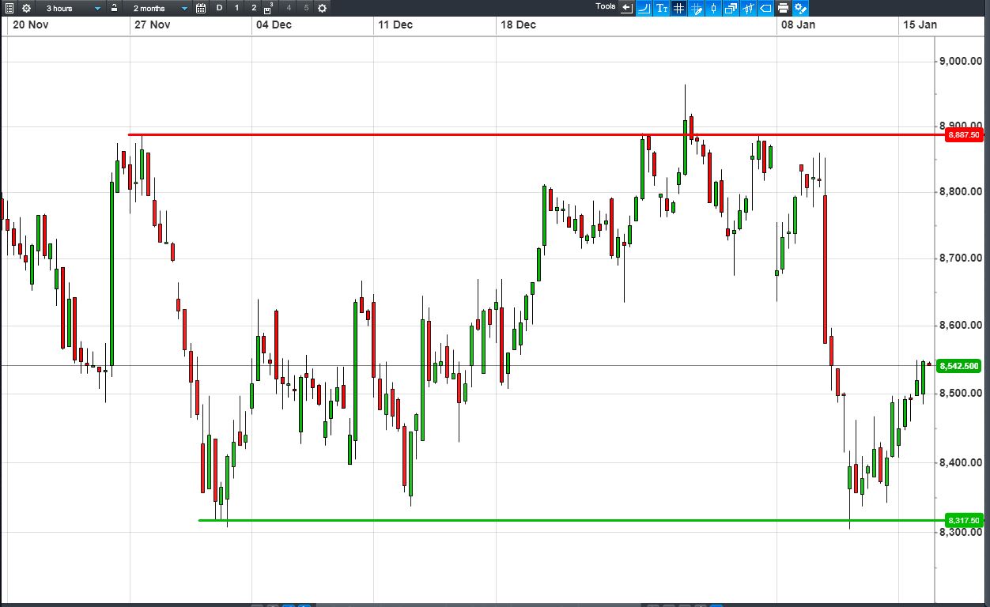Open the calendar date picker

click(x=201, y=8)
